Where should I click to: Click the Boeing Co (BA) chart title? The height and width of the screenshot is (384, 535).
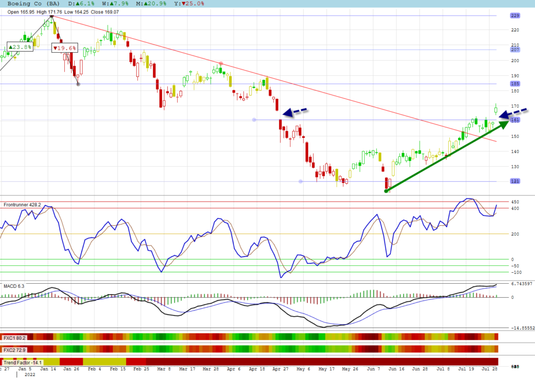(33, 4)
